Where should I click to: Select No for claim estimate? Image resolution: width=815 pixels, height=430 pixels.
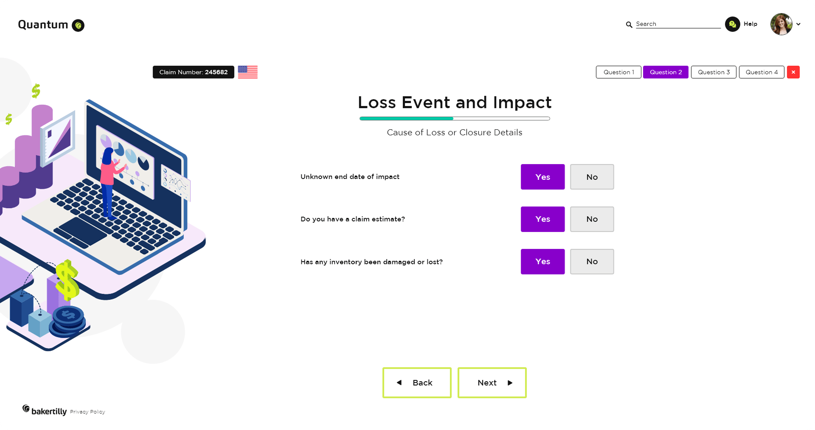pos(592,219)
